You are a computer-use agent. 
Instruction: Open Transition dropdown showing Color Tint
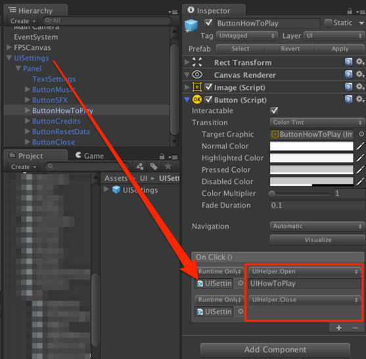(x=317, y=122)
